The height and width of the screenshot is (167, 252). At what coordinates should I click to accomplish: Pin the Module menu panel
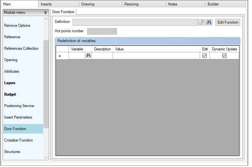click(x=46, y=12)
